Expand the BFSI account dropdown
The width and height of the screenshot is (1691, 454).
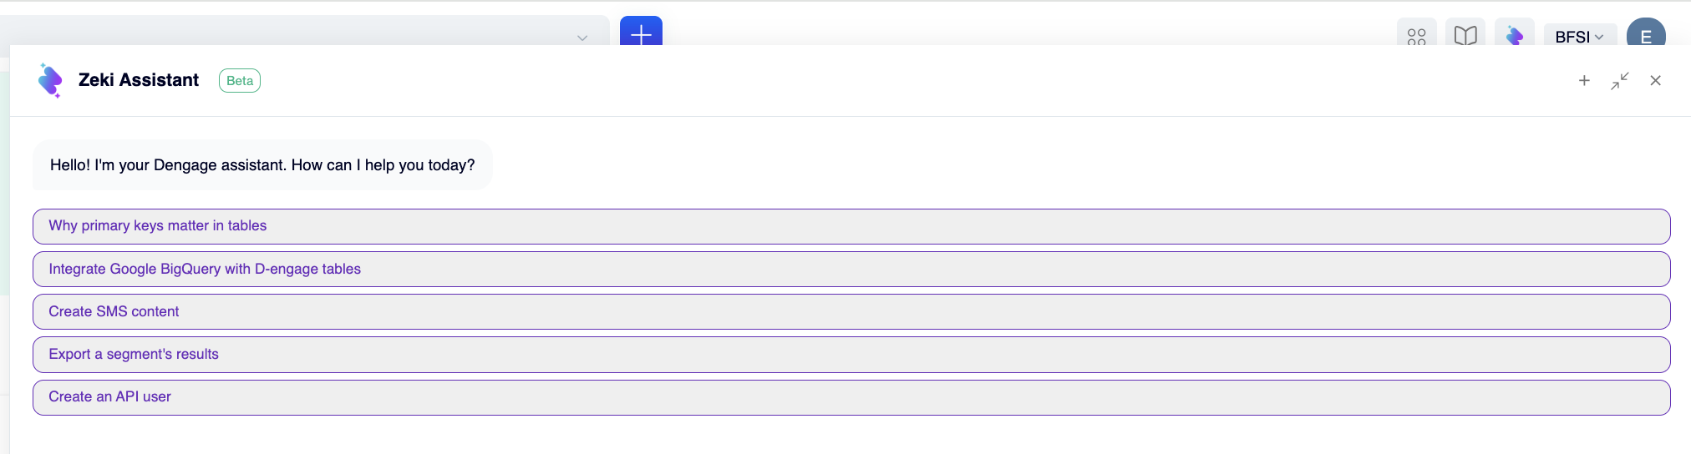tap(1579, 37)
